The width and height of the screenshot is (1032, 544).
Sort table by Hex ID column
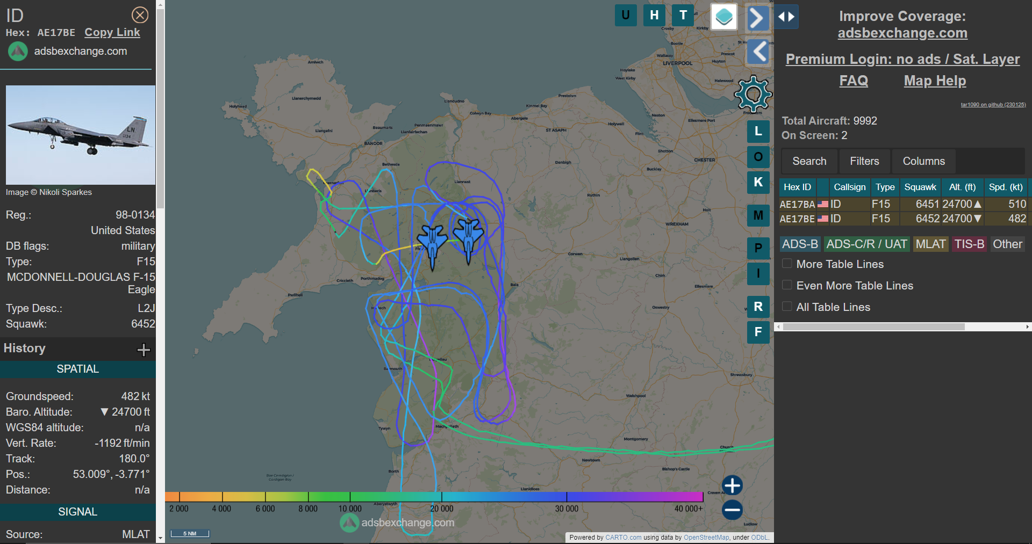pyautogui.click(x=798, y=187)
